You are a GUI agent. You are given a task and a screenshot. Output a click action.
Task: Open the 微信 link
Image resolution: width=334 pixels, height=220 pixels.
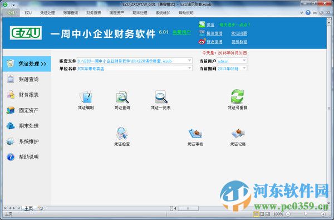coord(210,25)
